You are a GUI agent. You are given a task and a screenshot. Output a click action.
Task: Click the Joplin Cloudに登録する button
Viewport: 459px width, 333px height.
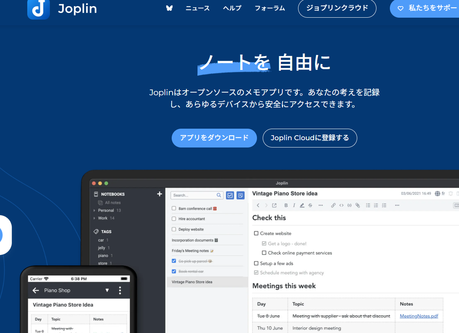[310, 138]
